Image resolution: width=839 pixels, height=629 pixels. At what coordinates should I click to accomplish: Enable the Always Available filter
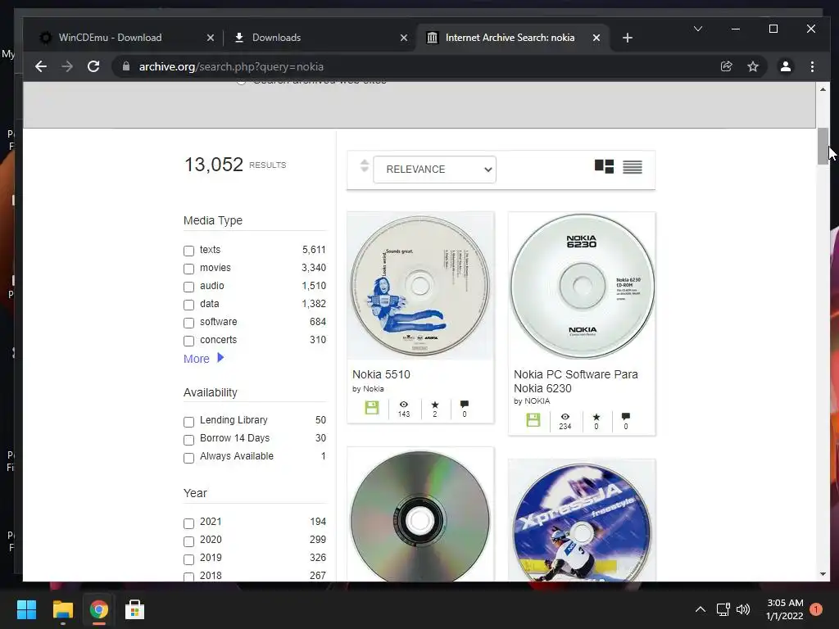click(189, 458)
